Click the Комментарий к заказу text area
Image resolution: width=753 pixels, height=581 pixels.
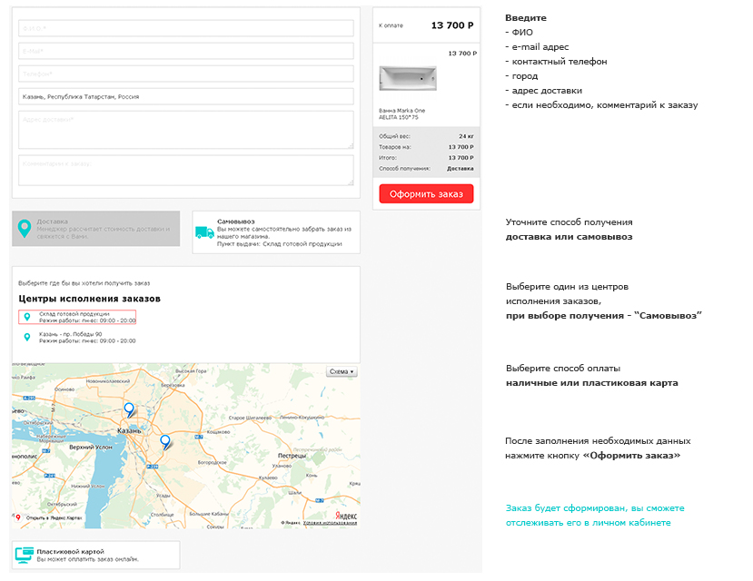[185, 170]
